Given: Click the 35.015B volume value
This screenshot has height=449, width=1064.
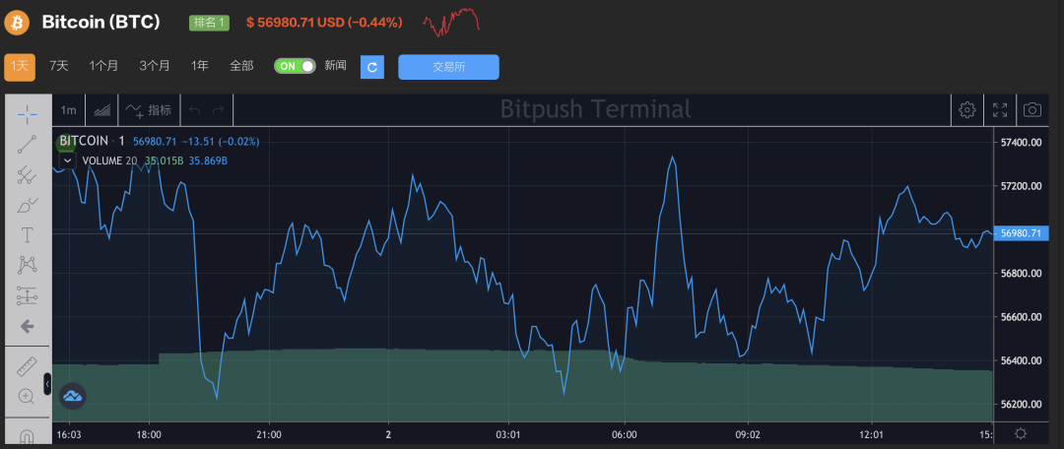Looking at the screenshot, I should (164, 161).
